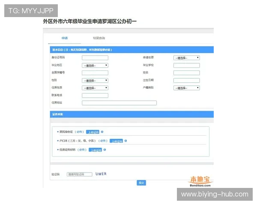Click the 全国学籍号 input field
257x205 pixels.
[x=95, y=73]
